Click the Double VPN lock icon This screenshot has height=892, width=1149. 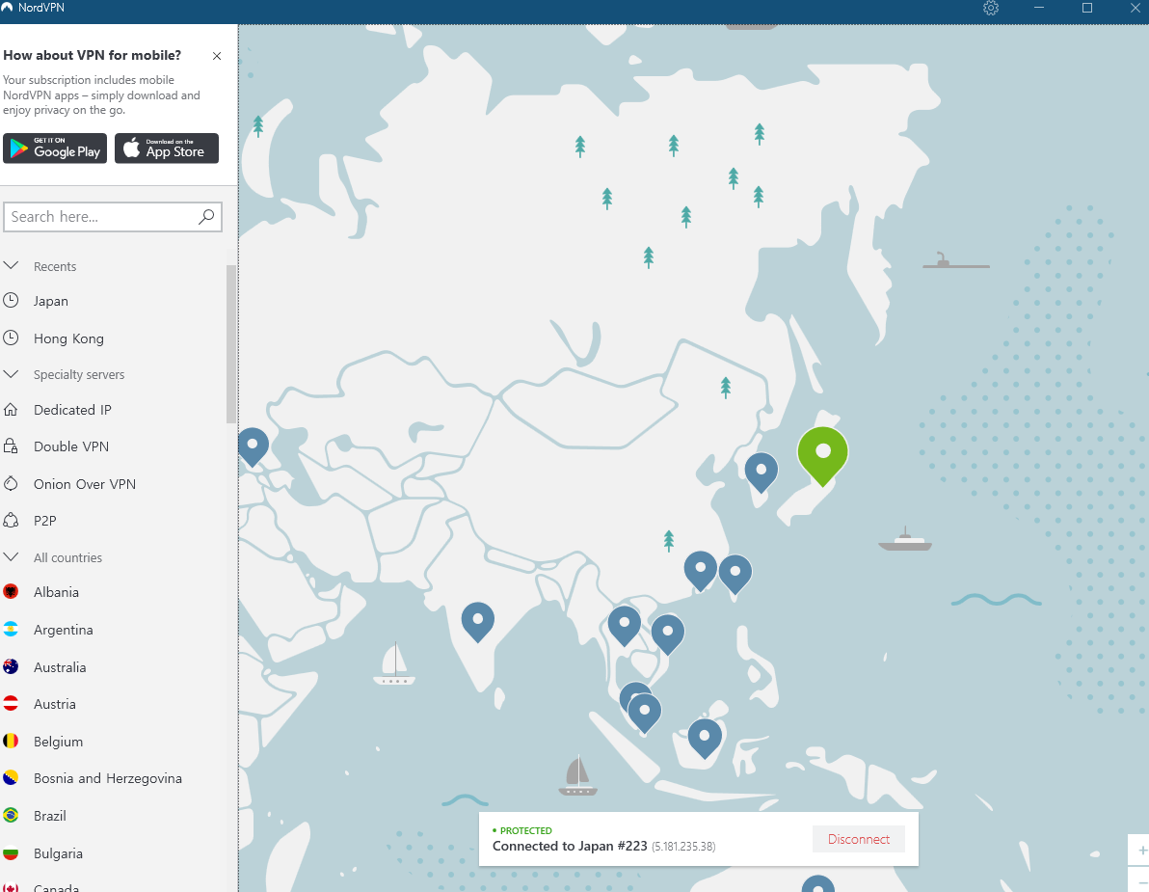click(x=11, y=446)
